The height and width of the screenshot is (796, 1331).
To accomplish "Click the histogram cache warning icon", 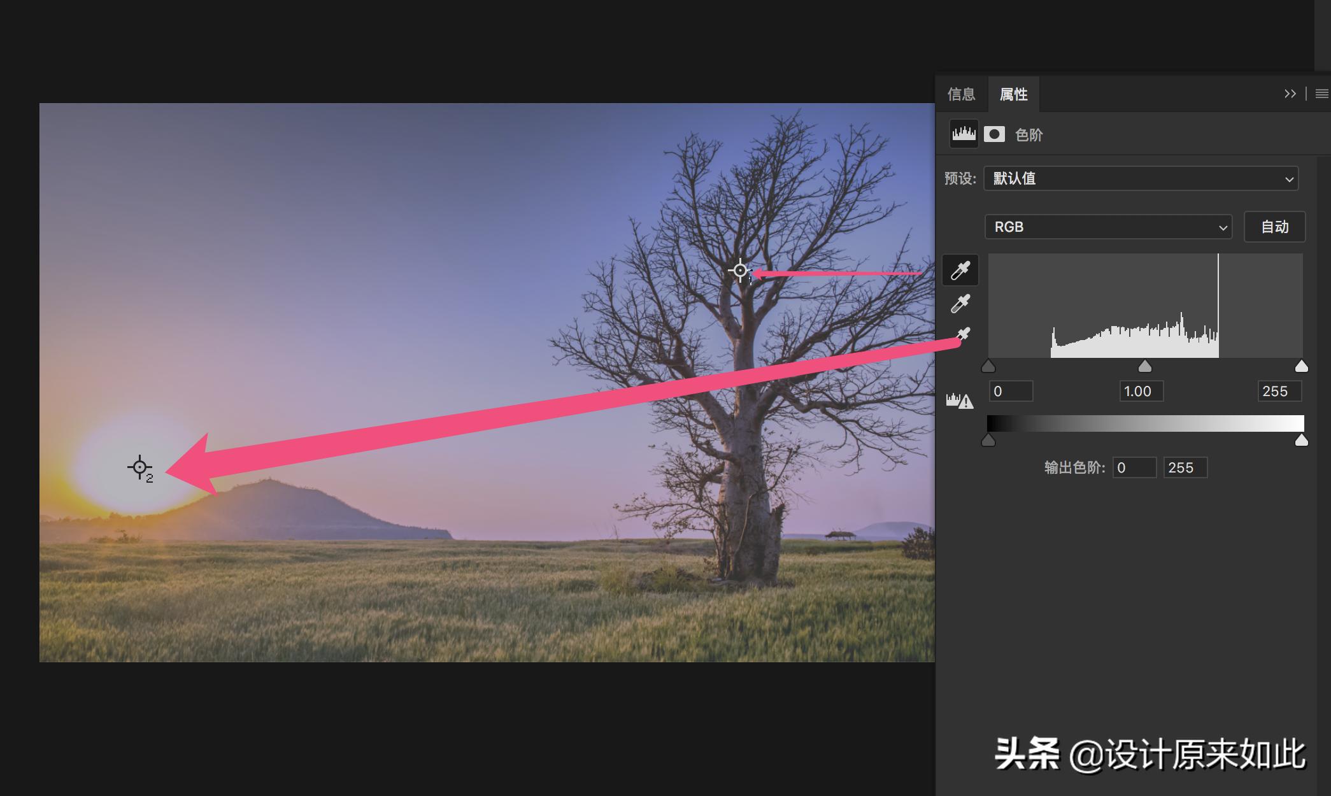I will tap(959, 401).
